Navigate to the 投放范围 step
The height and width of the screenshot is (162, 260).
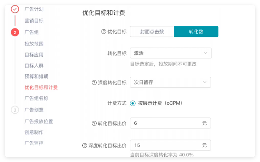point(34,44)
